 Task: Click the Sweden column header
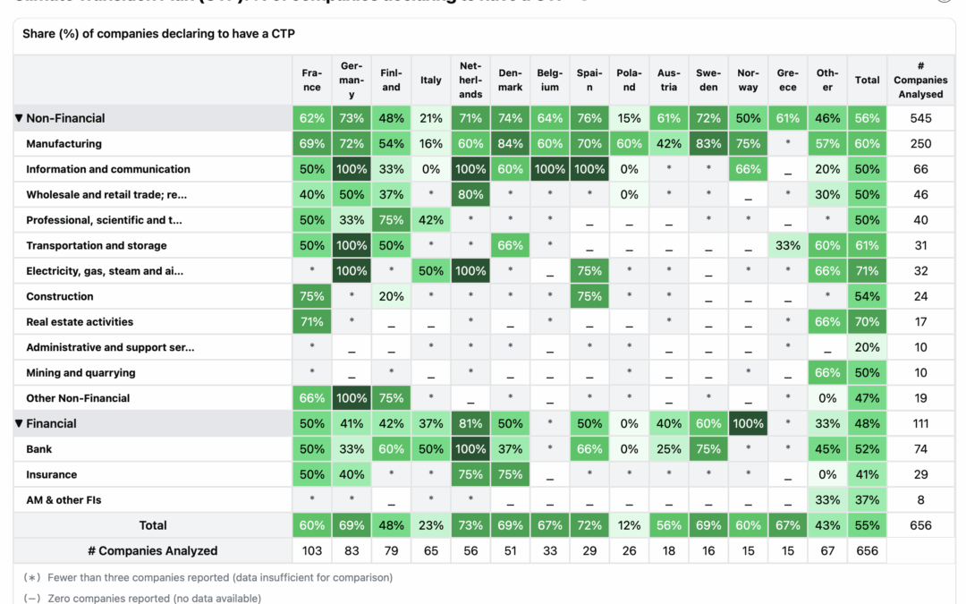(708, 80)
